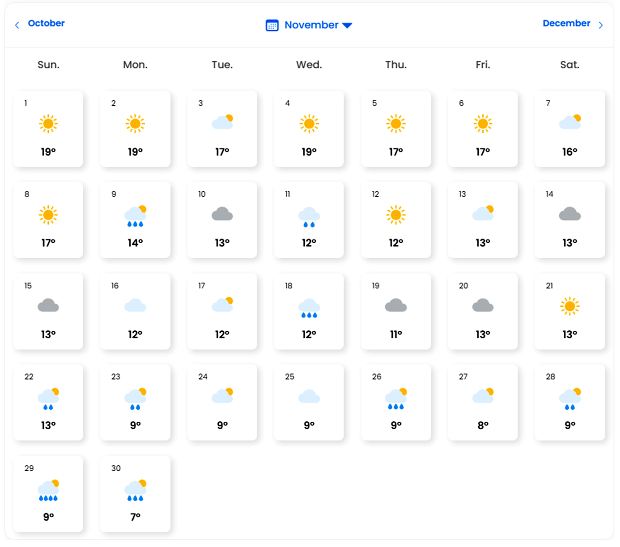Viewport: 620px width, 547px height.
Task: Click the partly cloudy icon on November 7
Action: tap(570, 122)
